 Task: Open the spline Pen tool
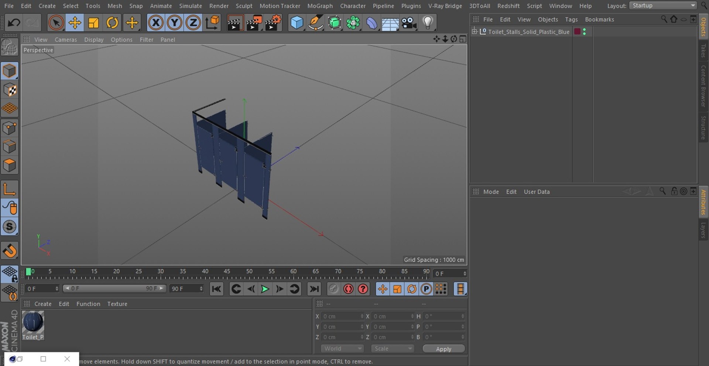316,23
